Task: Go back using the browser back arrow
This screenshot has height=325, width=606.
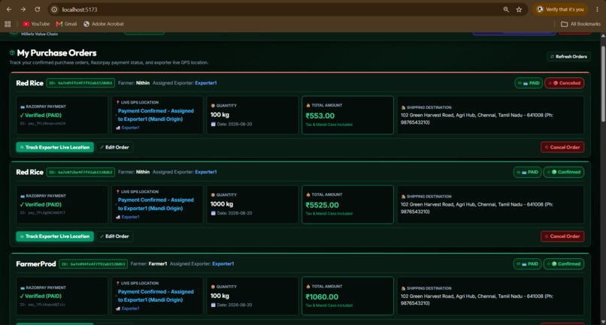Action: [9, 9]
